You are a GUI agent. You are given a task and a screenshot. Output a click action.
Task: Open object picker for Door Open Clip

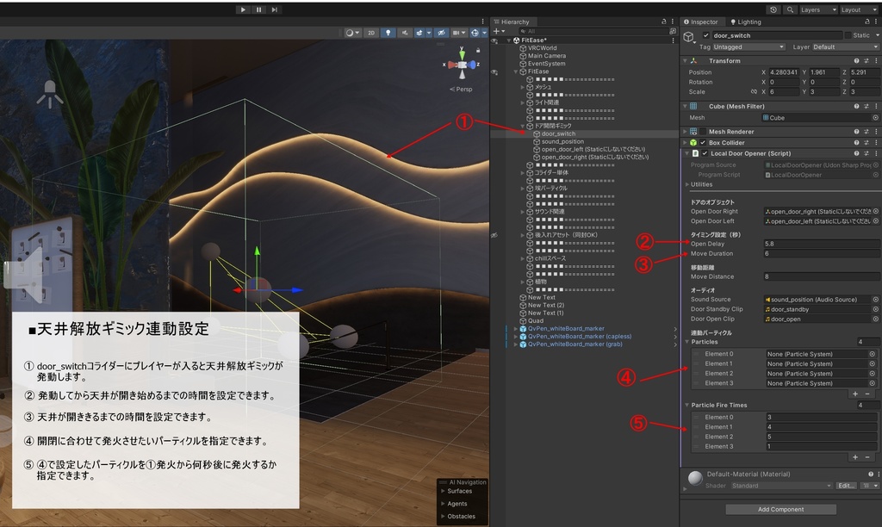(x=876, y=319)
